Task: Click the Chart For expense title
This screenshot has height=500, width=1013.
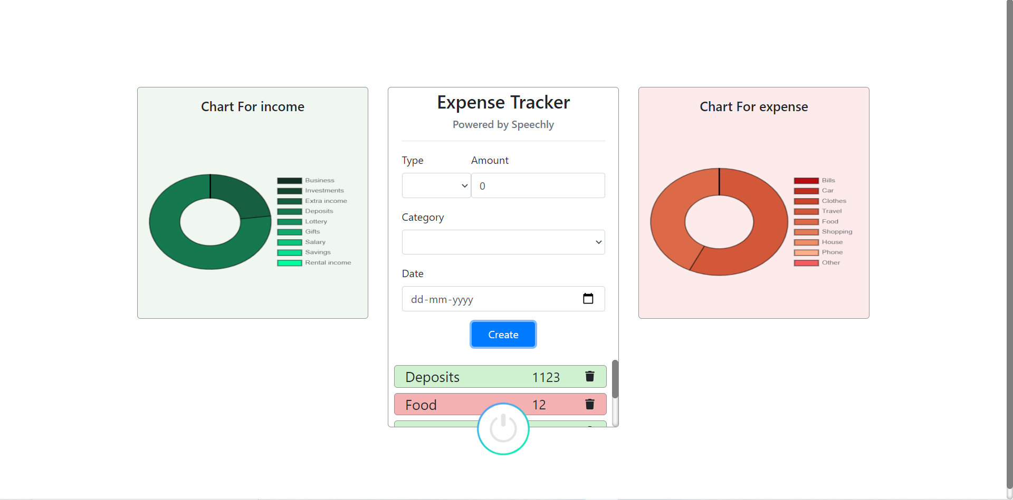Action: tap(754, 107)
